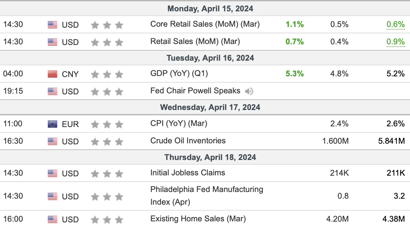Screen dimensions: 410x226
Task: Open Core Retail Sales (MoM) (Mar) event
Action: pos(205,24)
